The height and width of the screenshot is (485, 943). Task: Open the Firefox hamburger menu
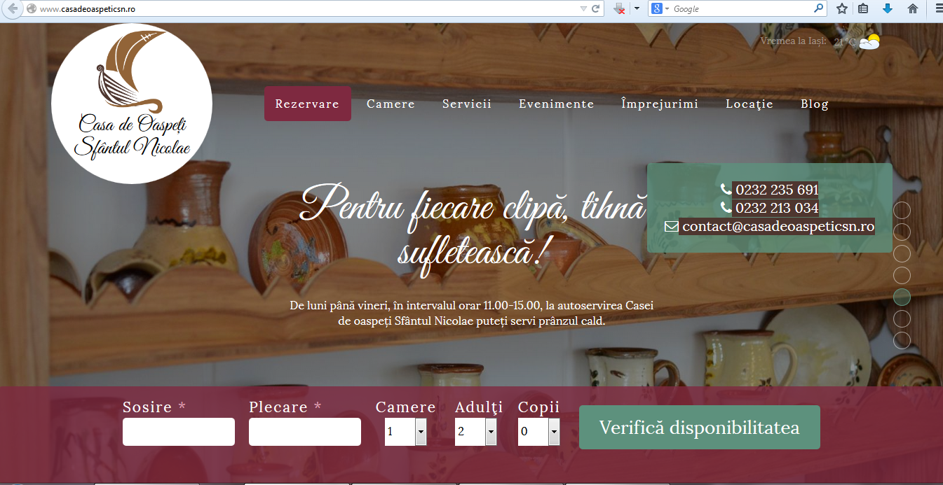937,9
